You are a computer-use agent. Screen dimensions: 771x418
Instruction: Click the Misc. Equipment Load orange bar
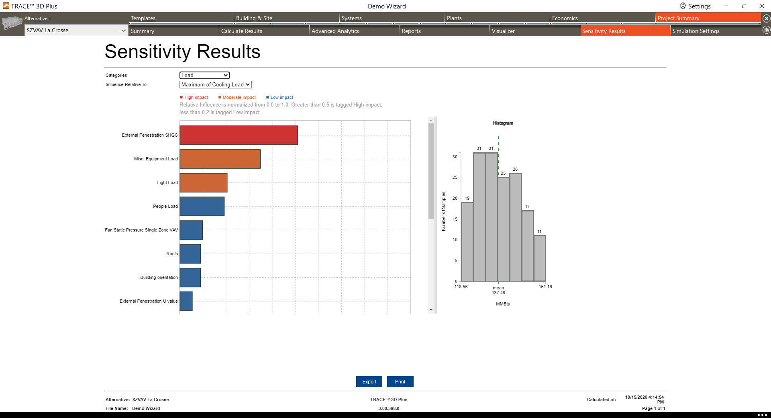(x=220, y=159)
